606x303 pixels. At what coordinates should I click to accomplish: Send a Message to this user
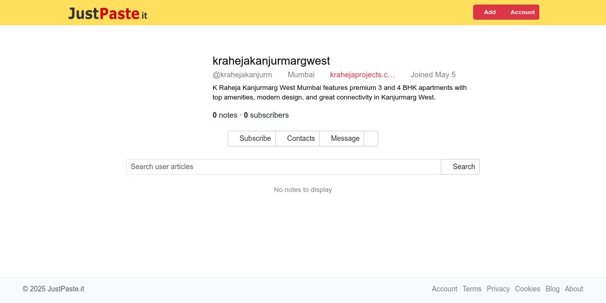pyautogui.click(x=341, y=138)
